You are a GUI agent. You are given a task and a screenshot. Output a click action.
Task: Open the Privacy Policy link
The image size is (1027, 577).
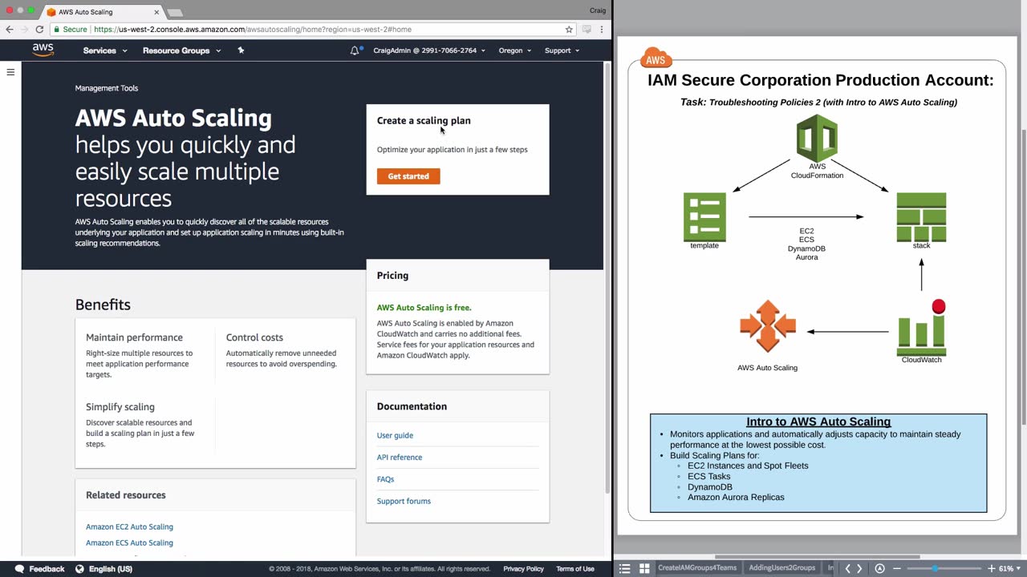tap(524, 569)
